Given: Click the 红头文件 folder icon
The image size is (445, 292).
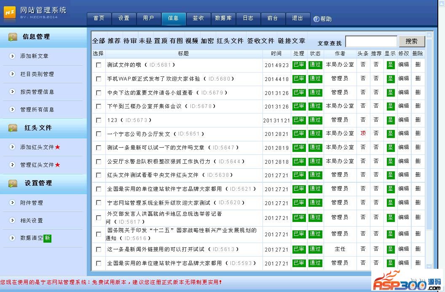Looking at the screenshot, I should (x=13, y=128).
